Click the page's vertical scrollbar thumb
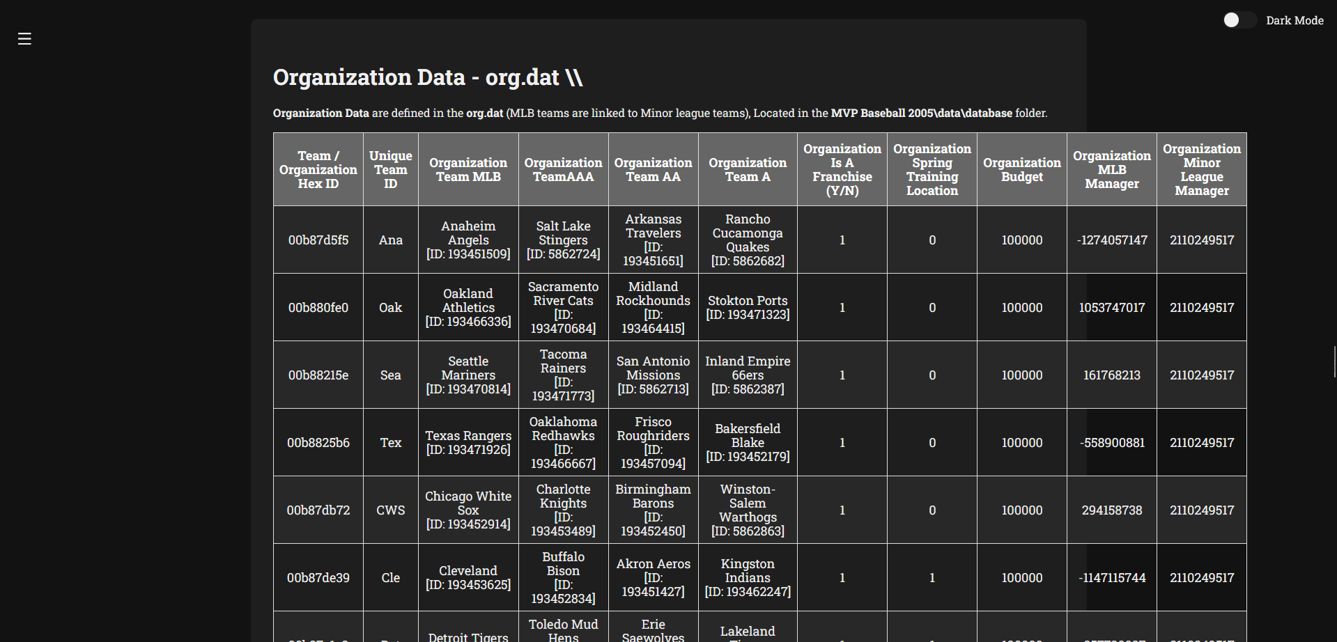1337x642 pixels. pyautogui.click(x=1335, y=362)
